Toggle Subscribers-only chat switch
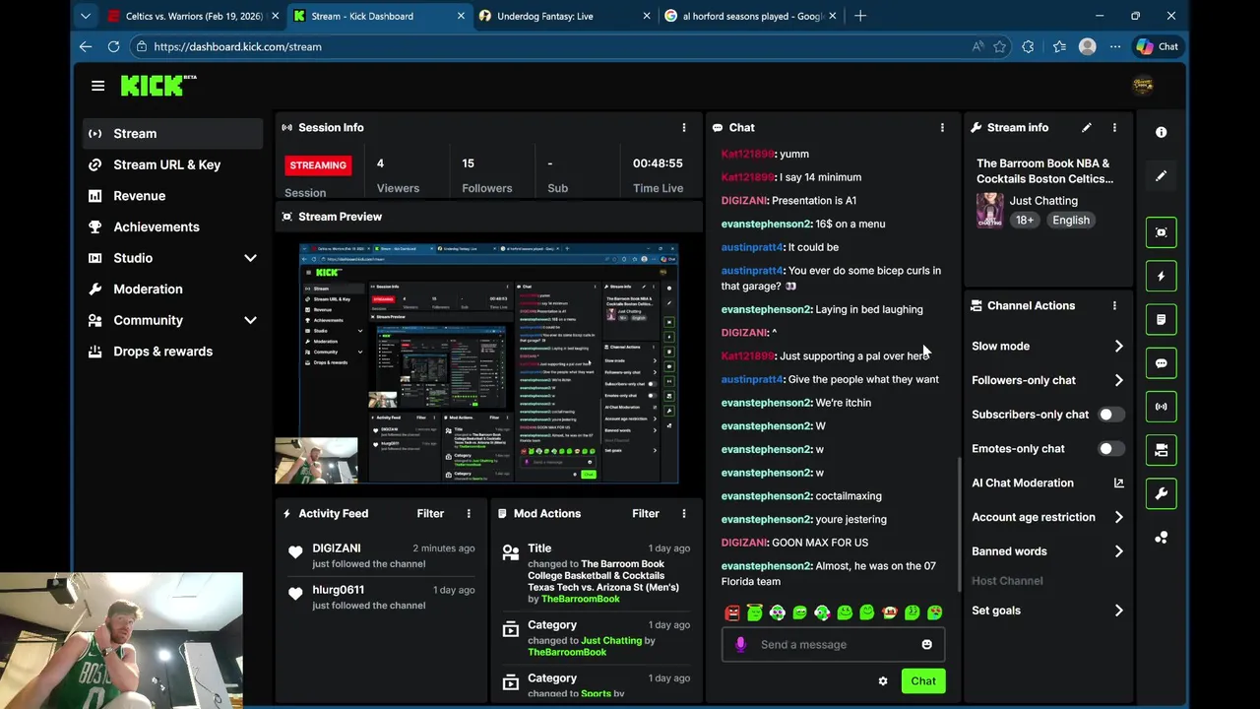The height and width of the screenshot is (709, 1260). point(1110,415)
